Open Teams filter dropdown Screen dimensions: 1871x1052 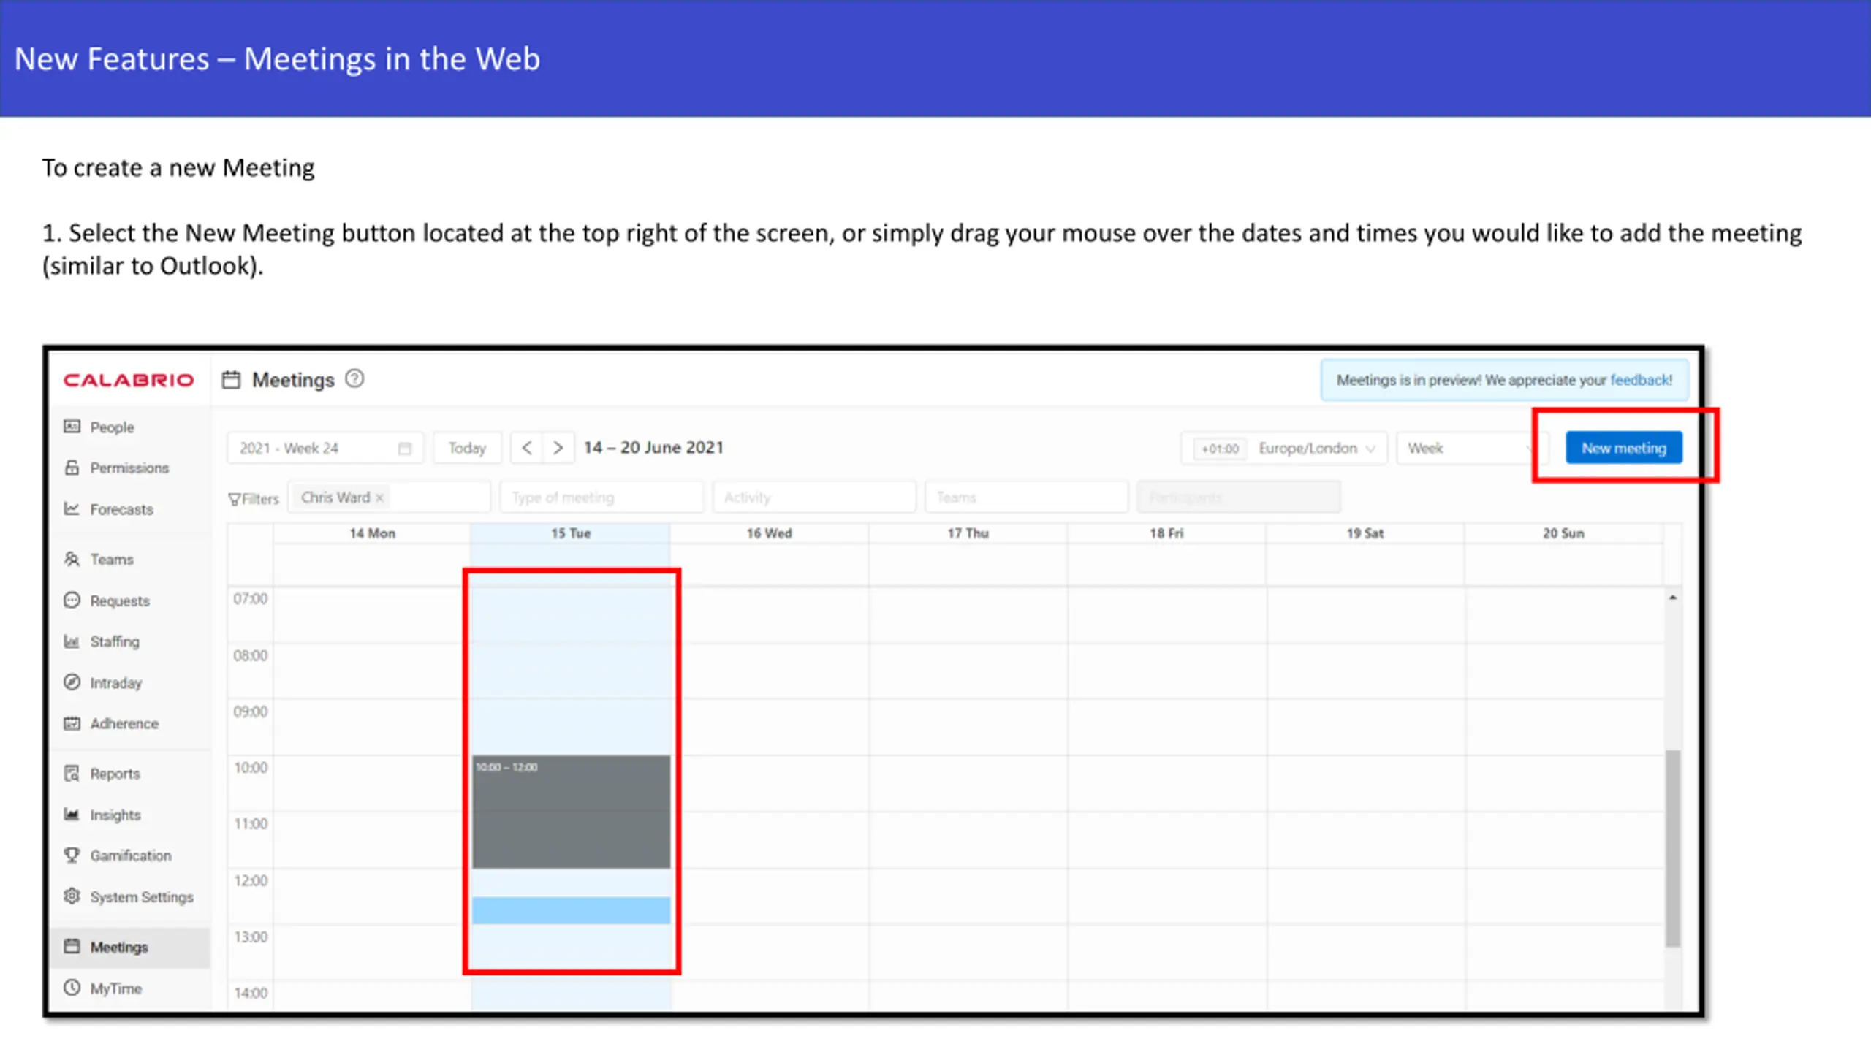click(x=1027, y=498)
